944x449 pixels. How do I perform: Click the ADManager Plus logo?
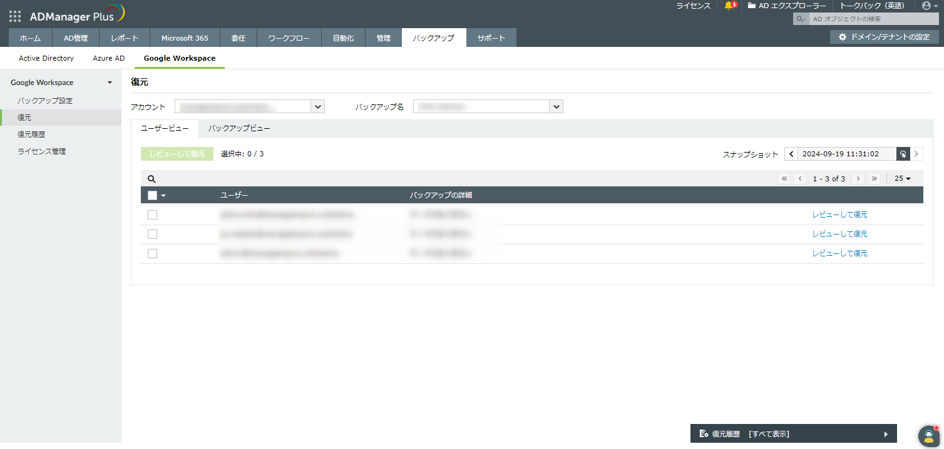point(77,14)
